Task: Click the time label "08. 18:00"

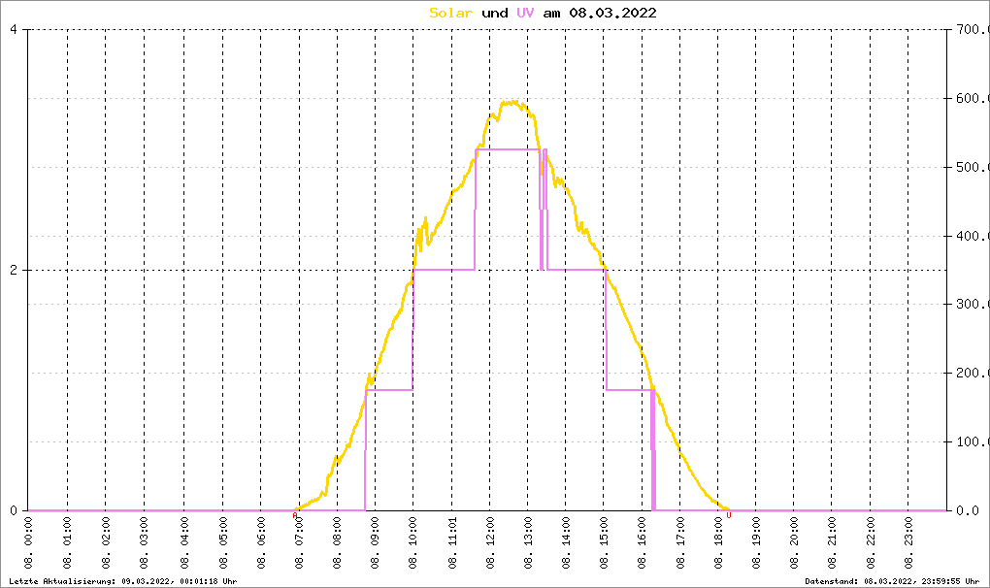Action: 718,543
